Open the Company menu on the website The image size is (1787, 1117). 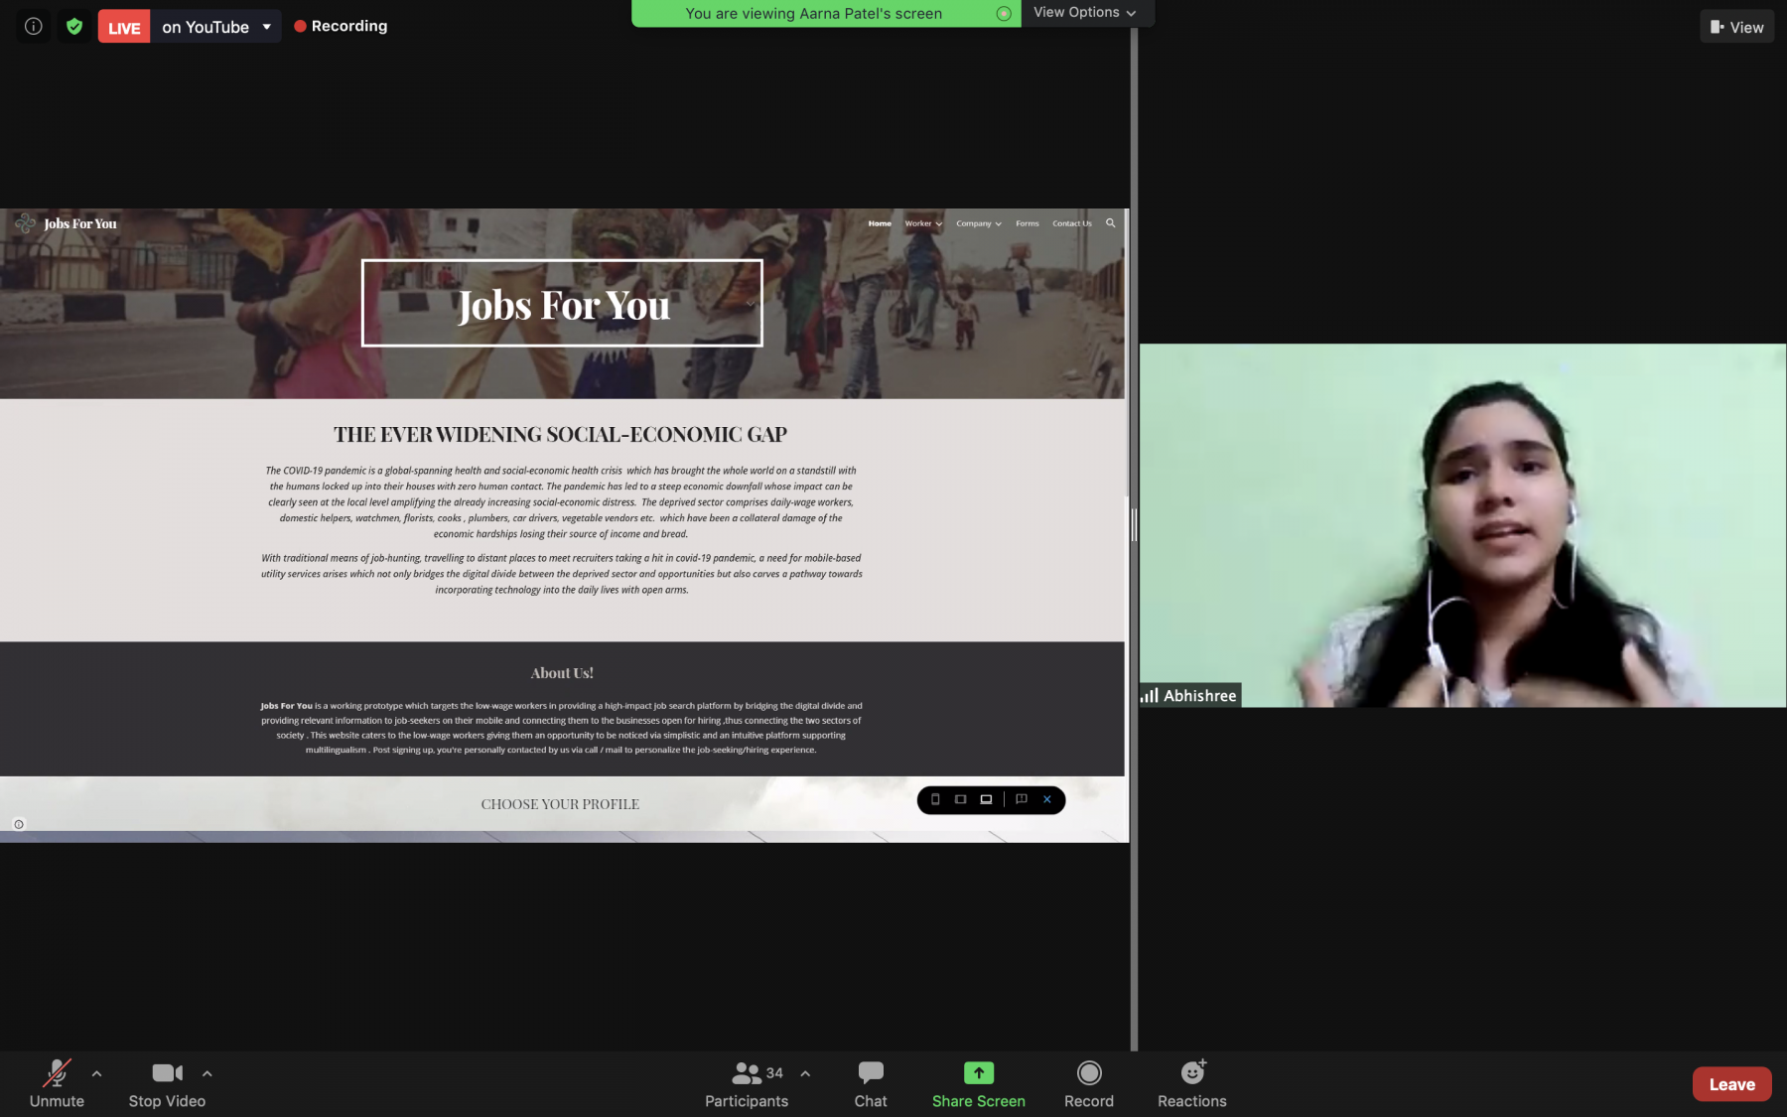coord(978,223)
